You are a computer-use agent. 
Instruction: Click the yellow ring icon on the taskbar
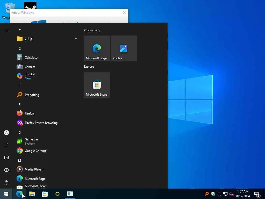click(x=57, y=194)
